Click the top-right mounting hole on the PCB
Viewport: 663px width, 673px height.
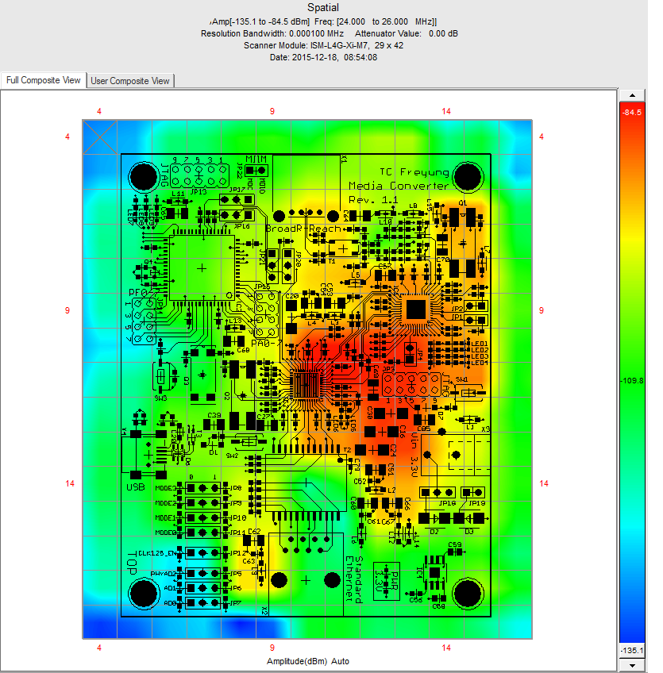coord(468,175)
